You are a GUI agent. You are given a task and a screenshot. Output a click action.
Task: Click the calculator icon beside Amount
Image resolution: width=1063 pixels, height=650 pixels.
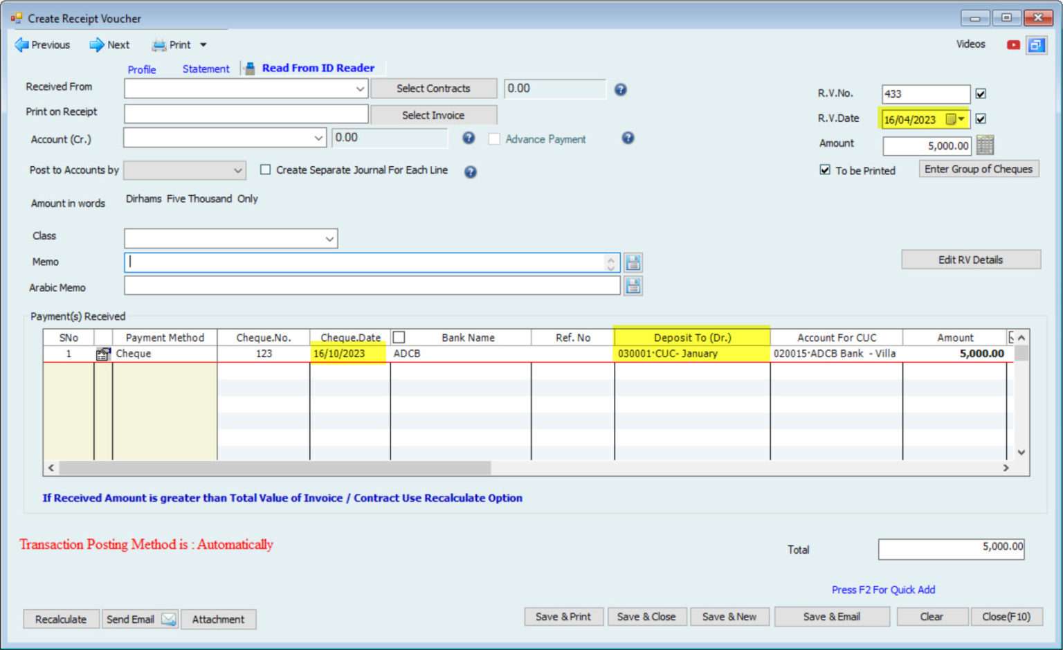point(985,145)
